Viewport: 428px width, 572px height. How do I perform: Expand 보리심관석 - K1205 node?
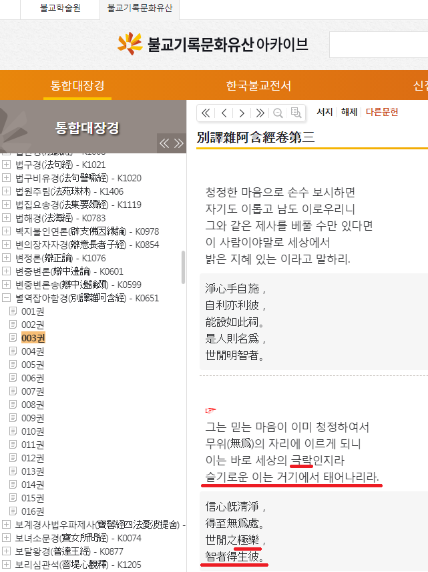[6, 565]
